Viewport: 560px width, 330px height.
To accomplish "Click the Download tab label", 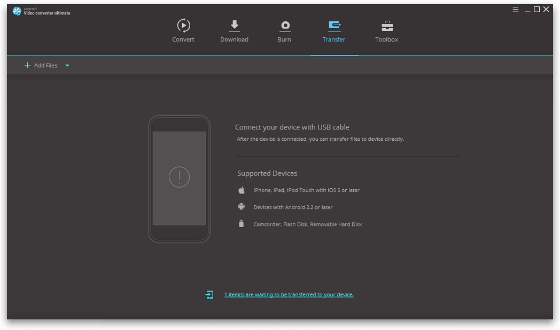I will 234,39.
